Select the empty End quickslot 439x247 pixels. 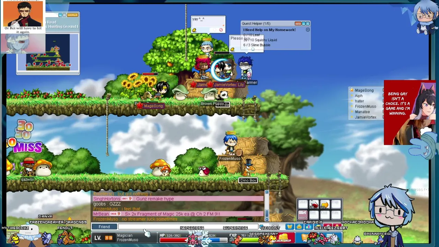(324, 215)
